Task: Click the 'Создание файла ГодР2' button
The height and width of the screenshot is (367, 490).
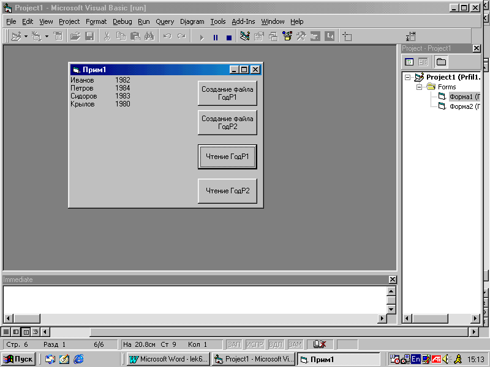Action: [227, 122]
